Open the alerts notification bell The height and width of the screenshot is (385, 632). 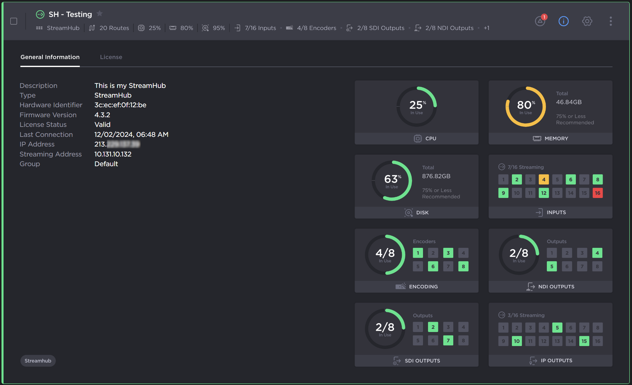coord(540,21)
